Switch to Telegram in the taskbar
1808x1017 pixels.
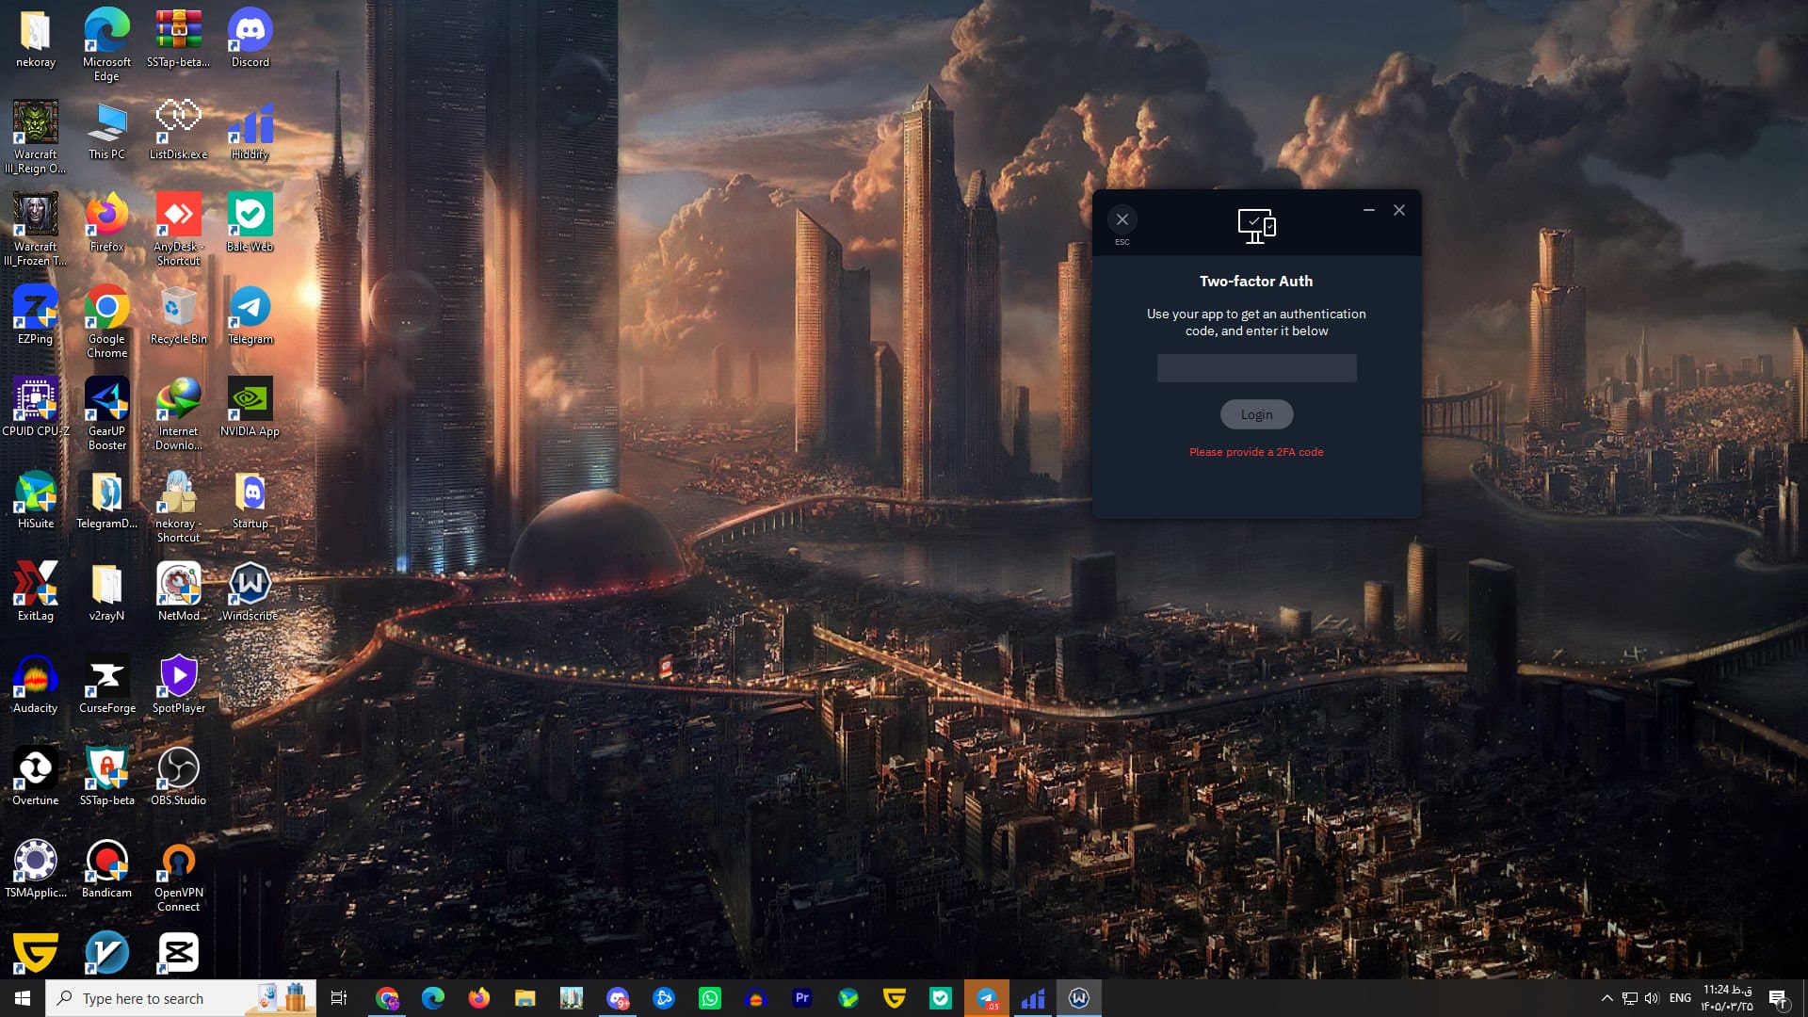coord(987,998)
